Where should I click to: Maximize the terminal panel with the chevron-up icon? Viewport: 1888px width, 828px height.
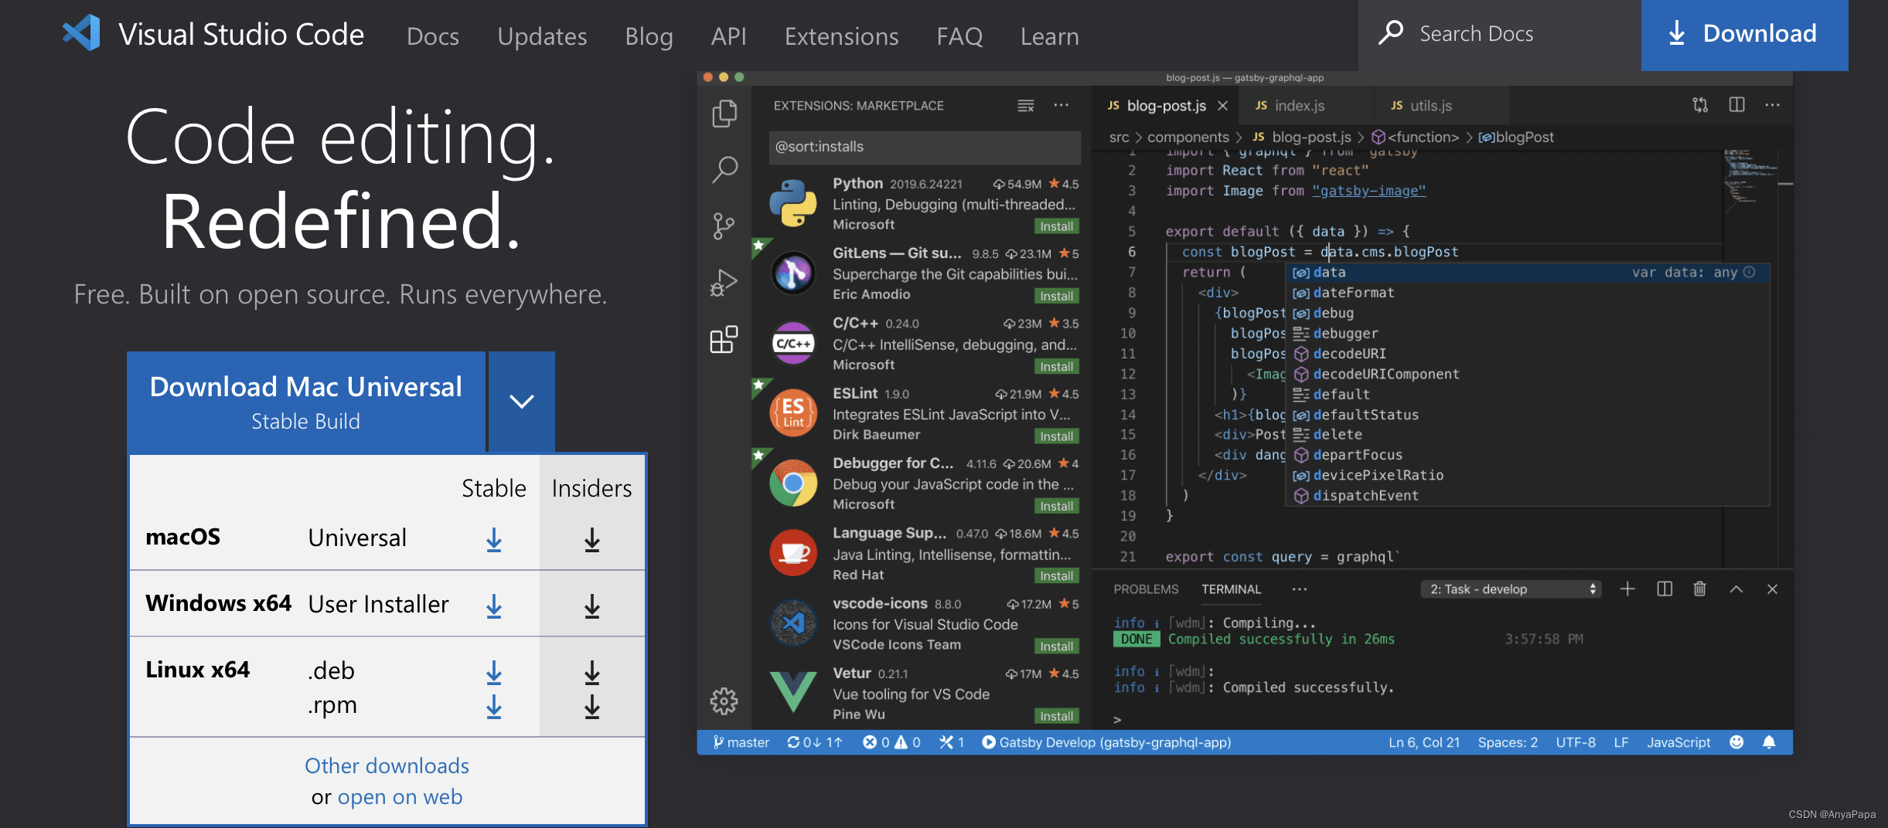pos(1736,589)
